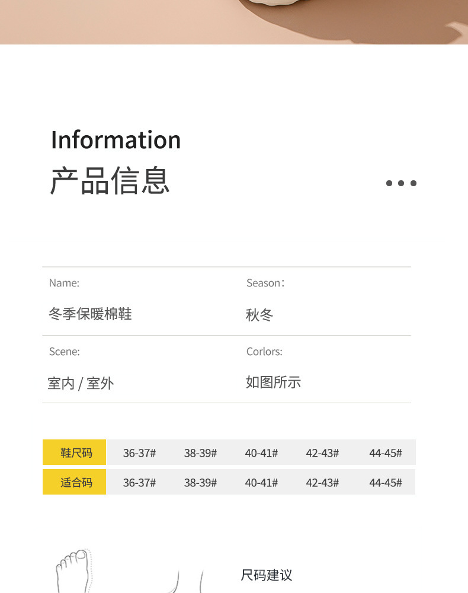Click the Season: field label
The width and height of the screenshot is (468, 593).
tap(265, 283)
